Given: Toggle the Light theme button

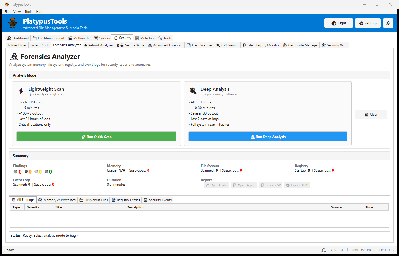Looking at the screenshot, I should click(x=338, y=23).
